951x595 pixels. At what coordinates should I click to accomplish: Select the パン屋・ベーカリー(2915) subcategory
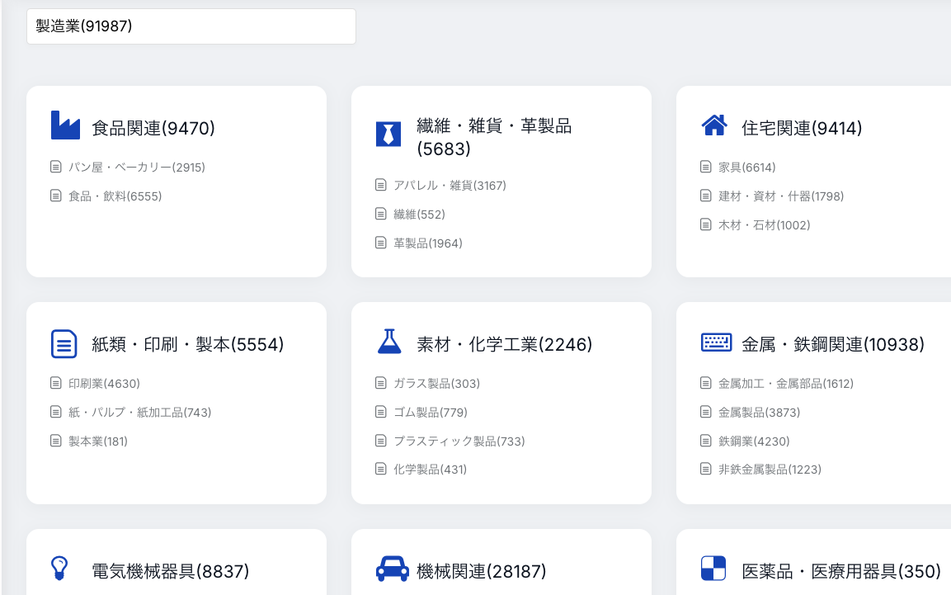point(136,168)
